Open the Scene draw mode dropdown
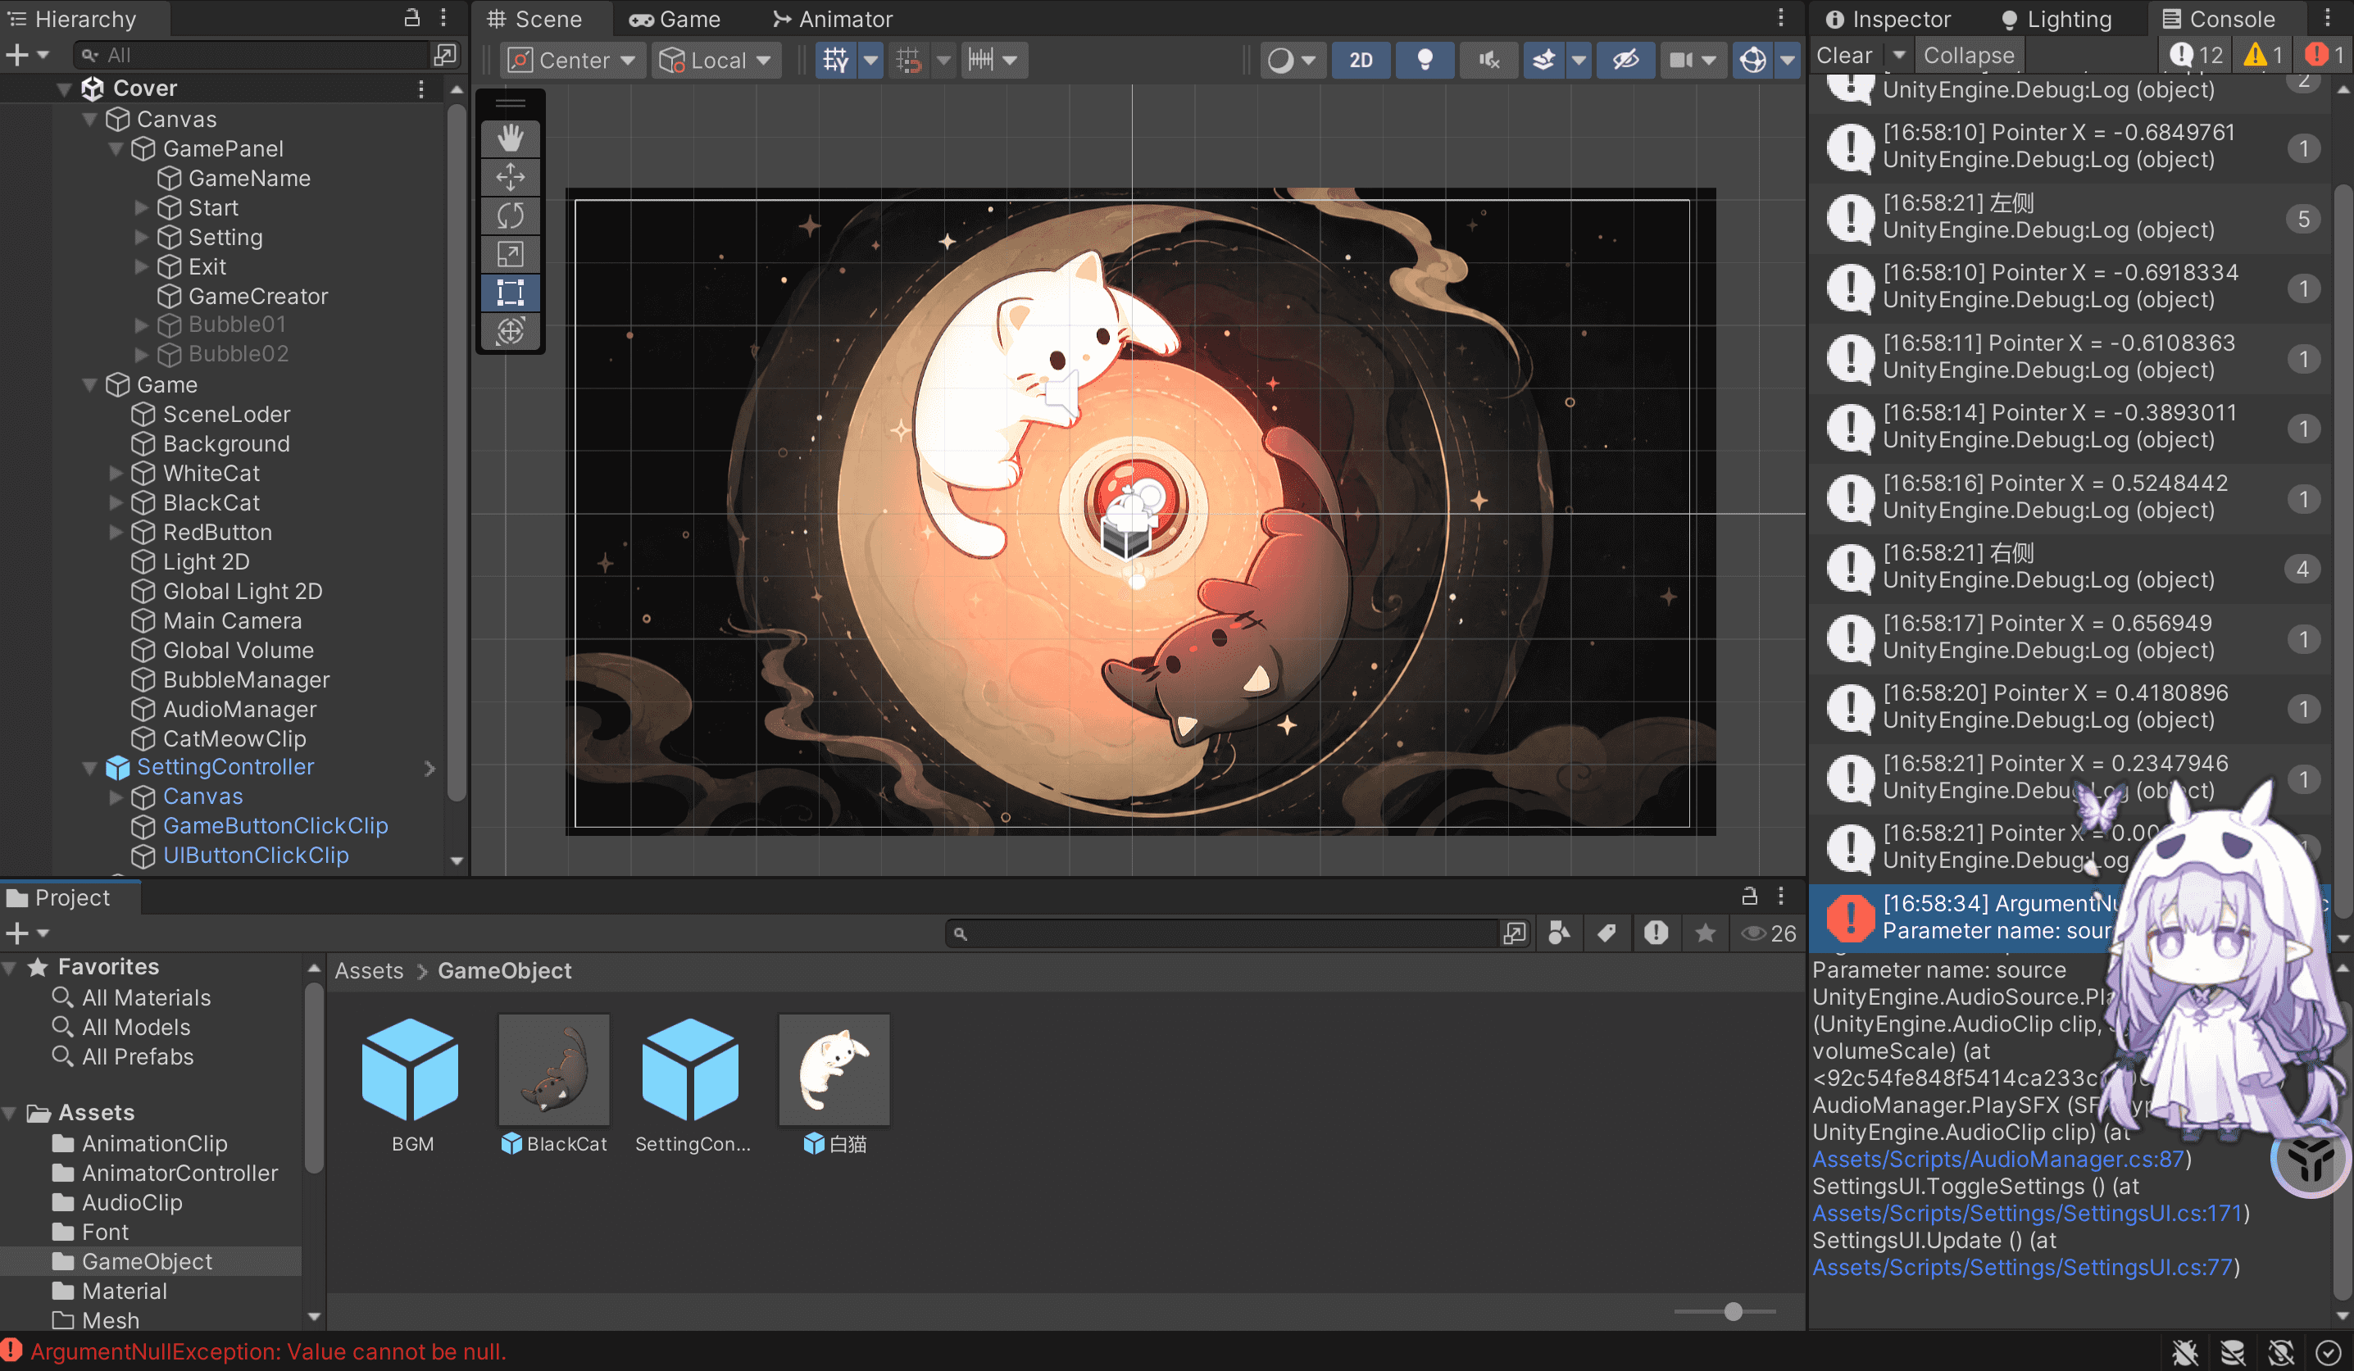The height and width of the screenshot is (1371, 2354). [1292, 61]
